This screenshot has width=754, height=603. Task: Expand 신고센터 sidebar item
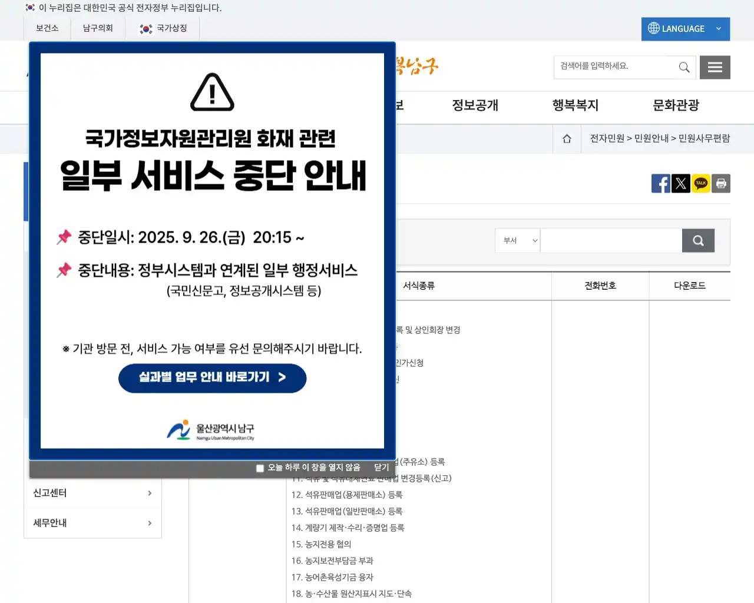click(x=92, y=493)
